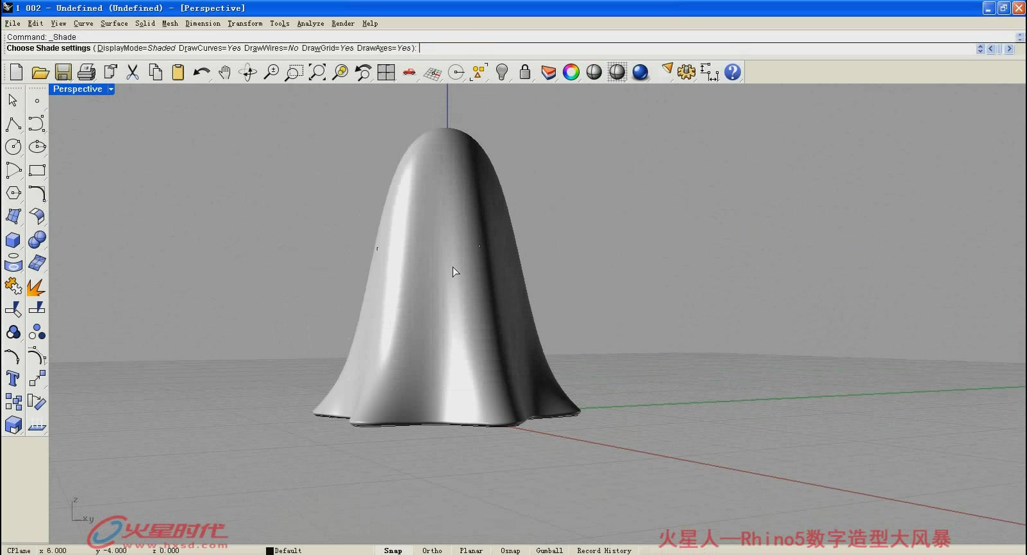Viewport: 1027px width, 555px height.
Task: Click the DrawGrid=Yes option
Action: [x=328, y=48]
